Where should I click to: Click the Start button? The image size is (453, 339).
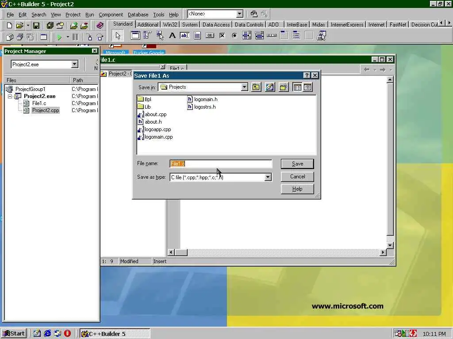click(x=14, y=334)
